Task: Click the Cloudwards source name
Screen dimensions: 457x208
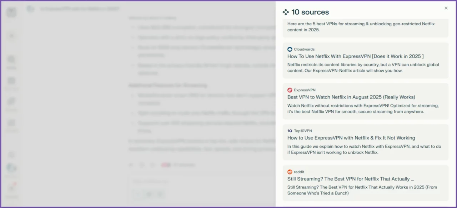Action: (x=304, y=49)
